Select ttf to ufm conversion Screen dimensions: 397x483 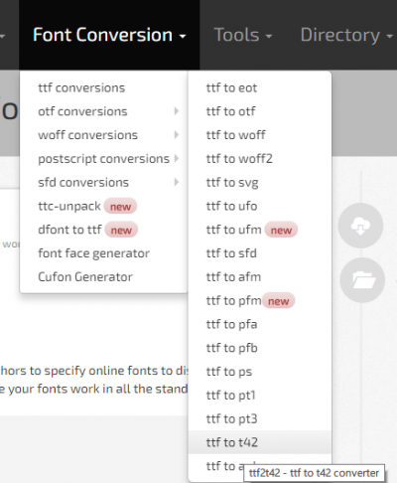[x=260, y=230]
